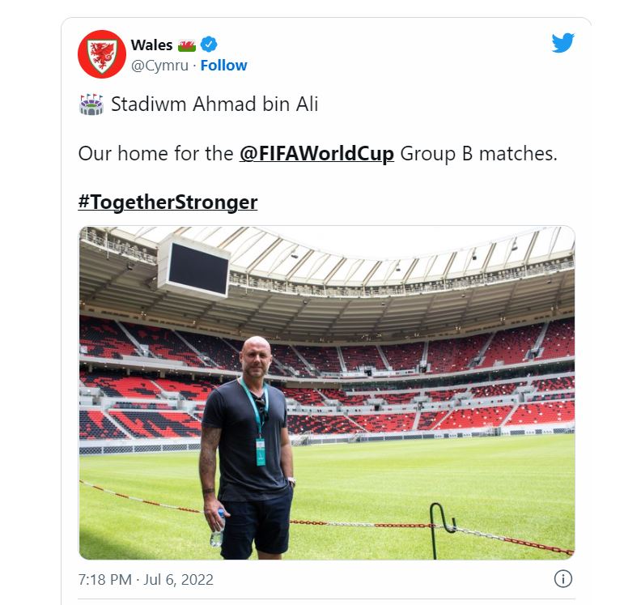Open the @FIFAWorldCup mention
The image size is (624, 605).
coord(316,153)
